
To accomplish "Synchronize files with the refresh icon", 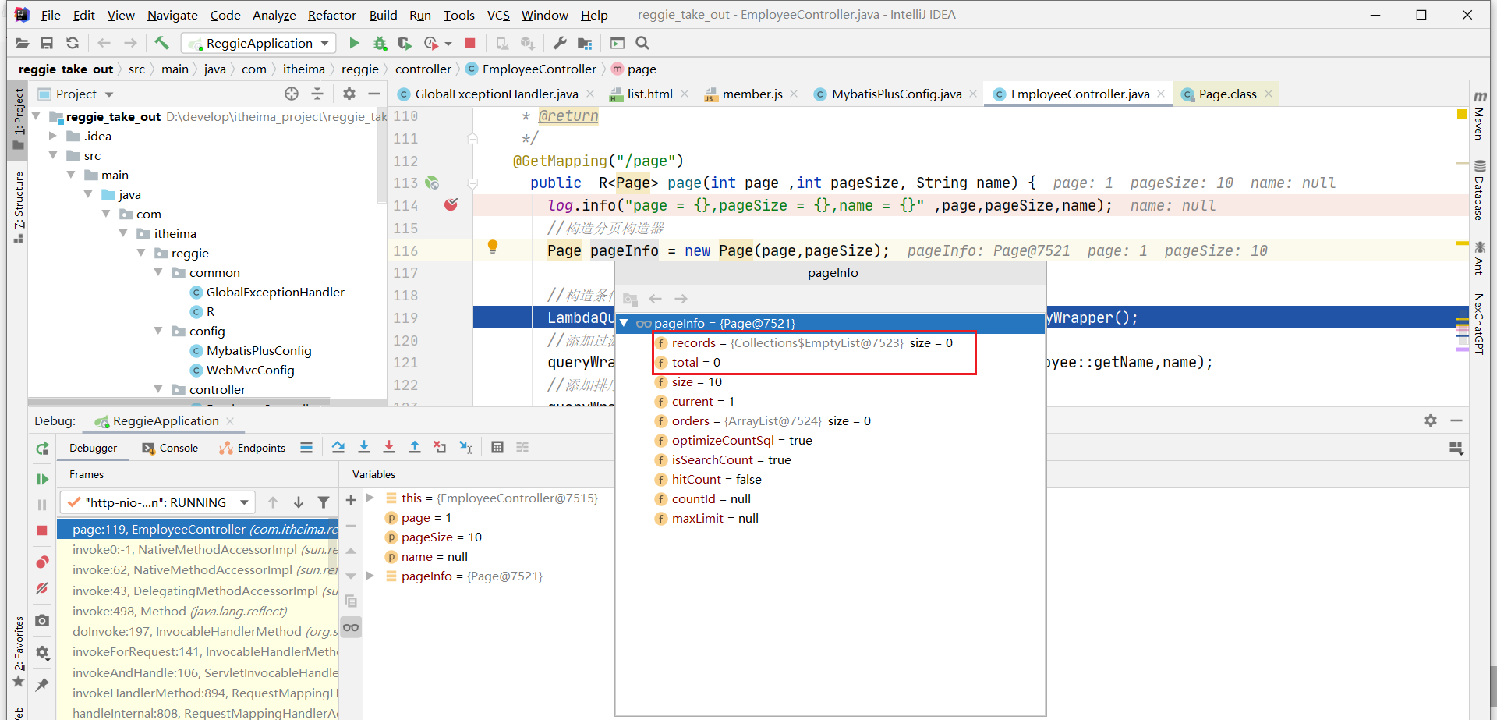I will 73,43.
